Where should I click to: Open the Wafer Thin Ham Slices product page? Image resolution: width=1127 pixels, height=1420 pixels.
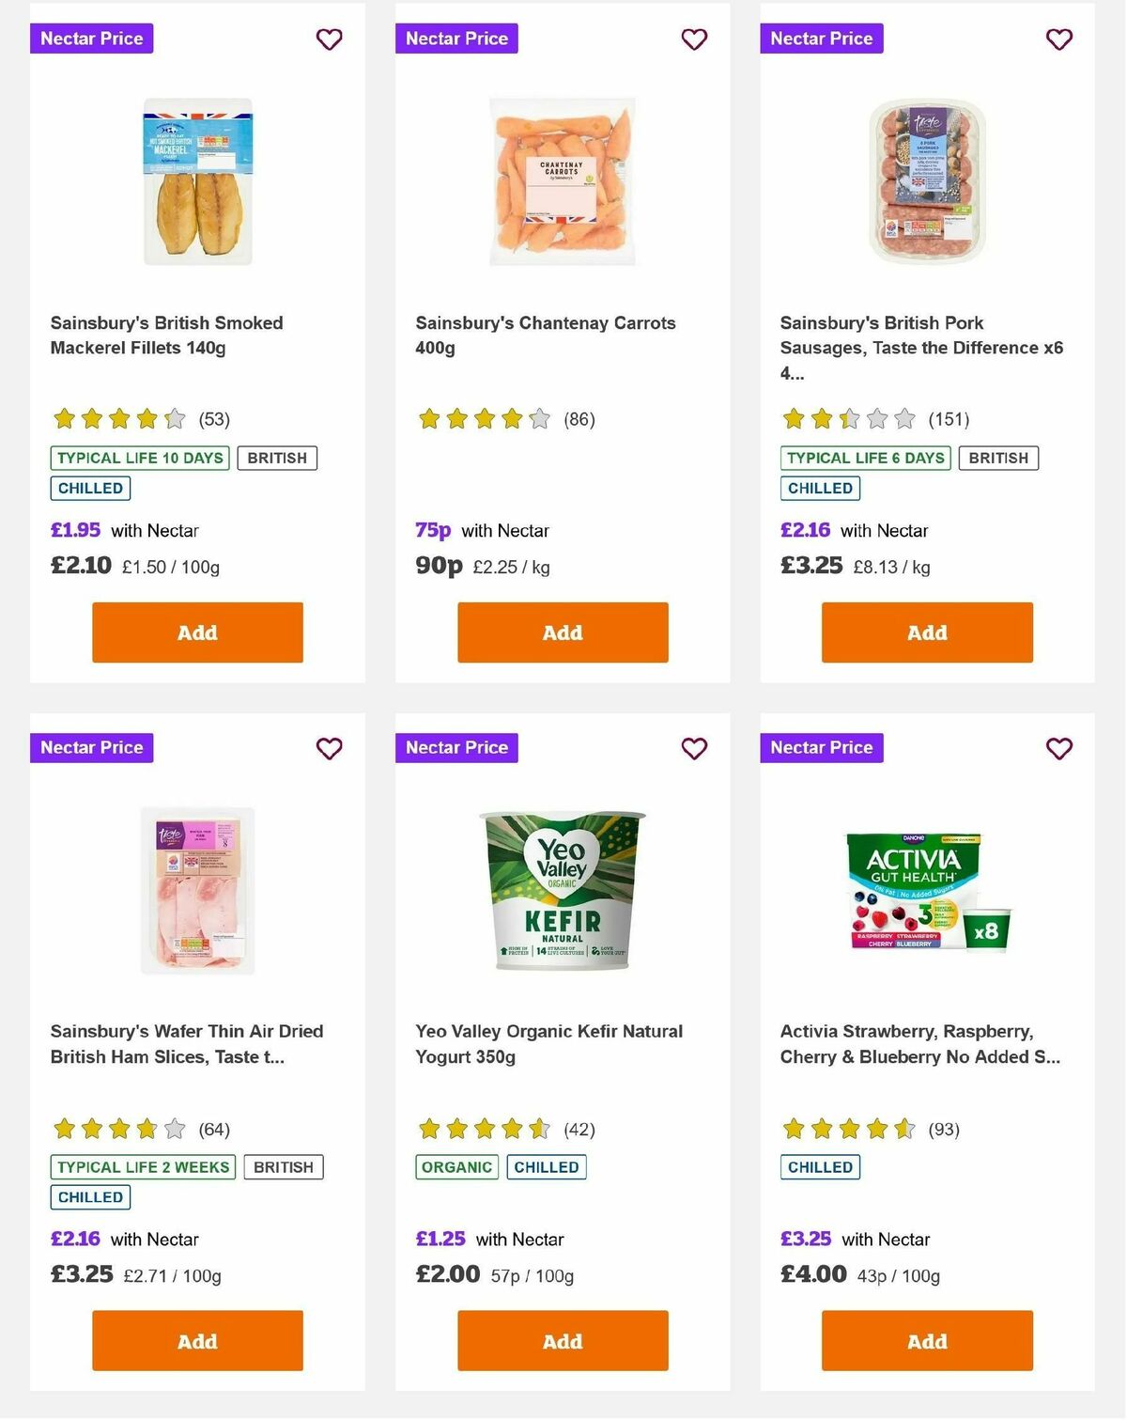pos(187,1043)
